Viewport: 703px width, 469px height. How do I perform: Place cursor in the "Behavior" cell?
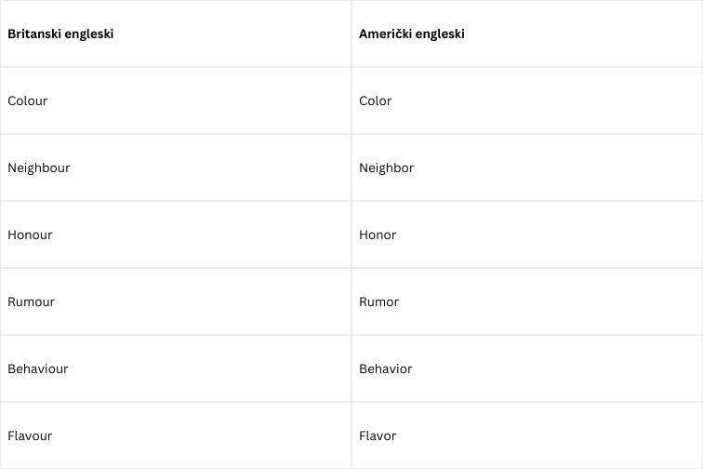[386, 368]
